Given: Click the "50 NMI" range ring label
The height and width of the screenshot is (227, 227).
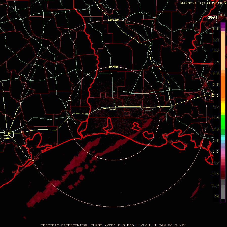Looking at the screenshot, I should (x=113, y=67).
